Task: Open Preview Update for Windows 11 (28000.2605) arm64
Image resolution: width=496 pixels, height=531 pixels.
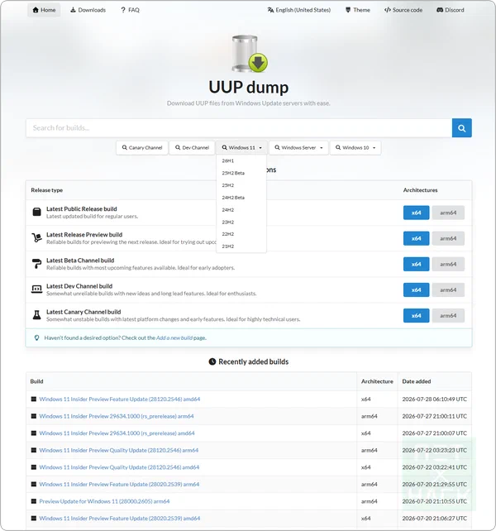Action: [104, 501]
